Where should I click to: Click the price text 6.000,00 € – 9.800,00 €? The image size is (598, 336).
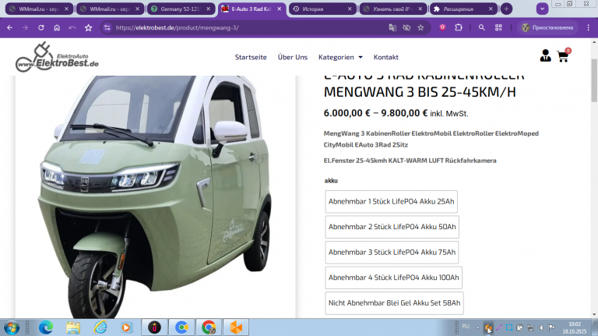[375, 113]
